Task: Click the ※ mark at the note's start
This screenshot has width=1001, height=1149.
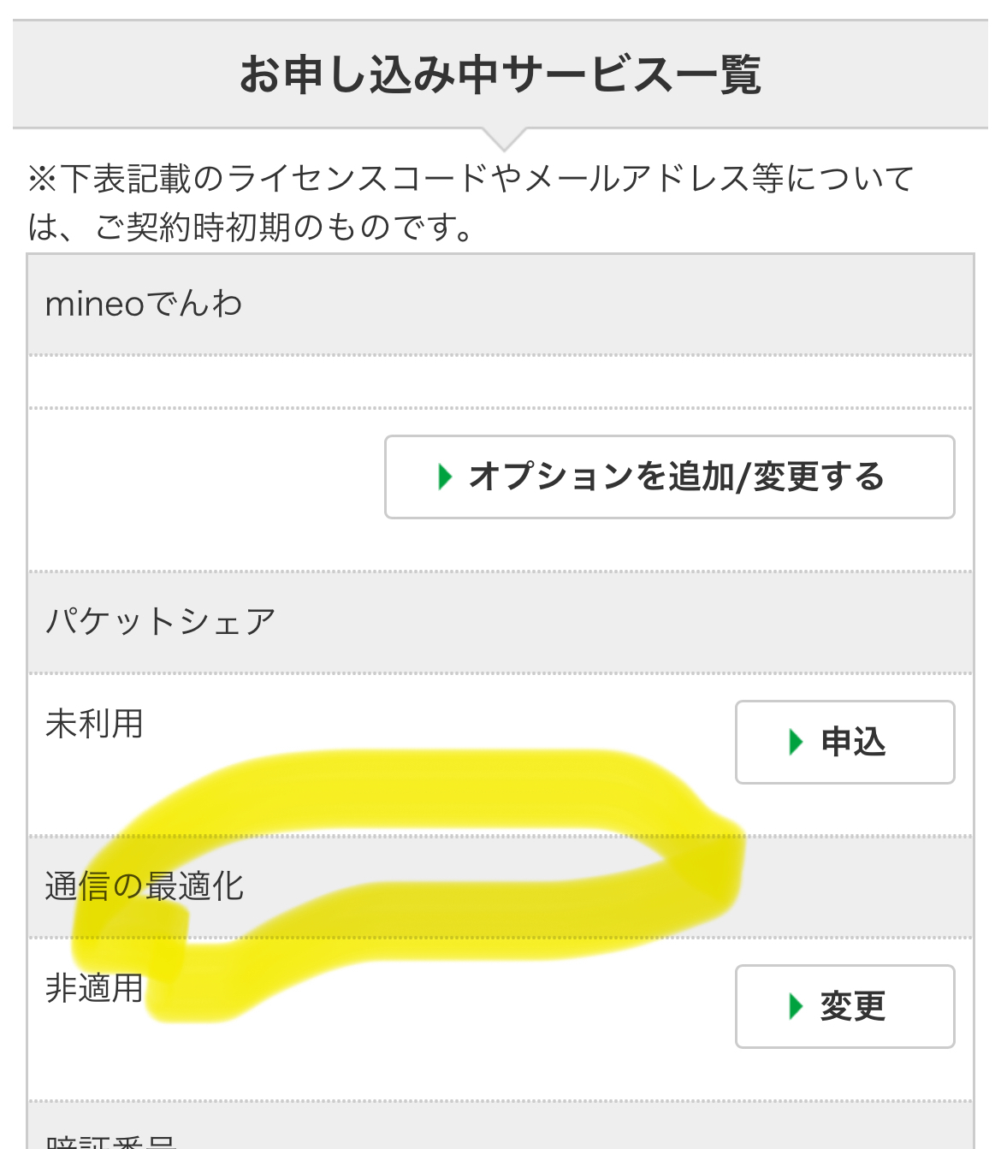Action: (41, 180)
